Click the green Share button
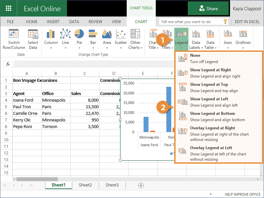The width and height of the screenshot is (264, 198). pos(208,9)
